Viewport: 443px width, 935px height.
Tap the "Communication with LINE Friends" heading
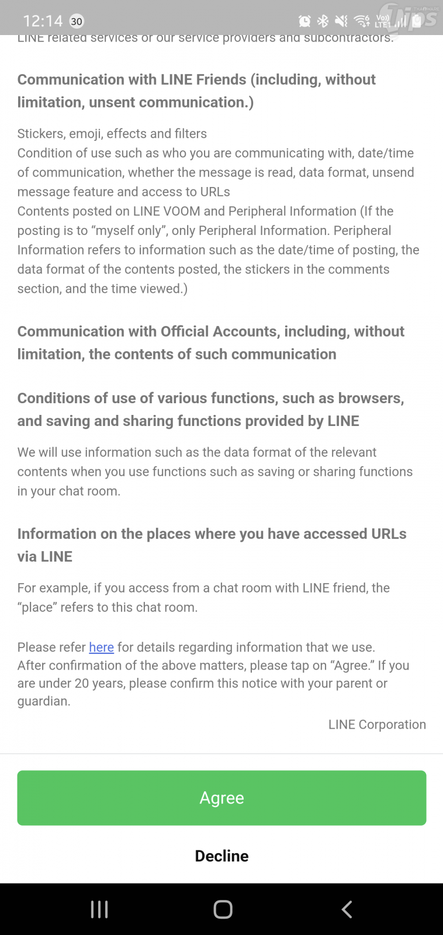pyautogui.click(x=196, y=91)
